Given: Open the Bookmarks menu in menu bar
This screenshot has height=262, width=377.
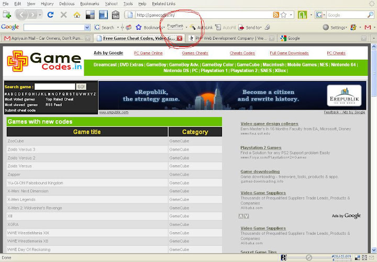Looking at the screenshot, I should [90, 4].
